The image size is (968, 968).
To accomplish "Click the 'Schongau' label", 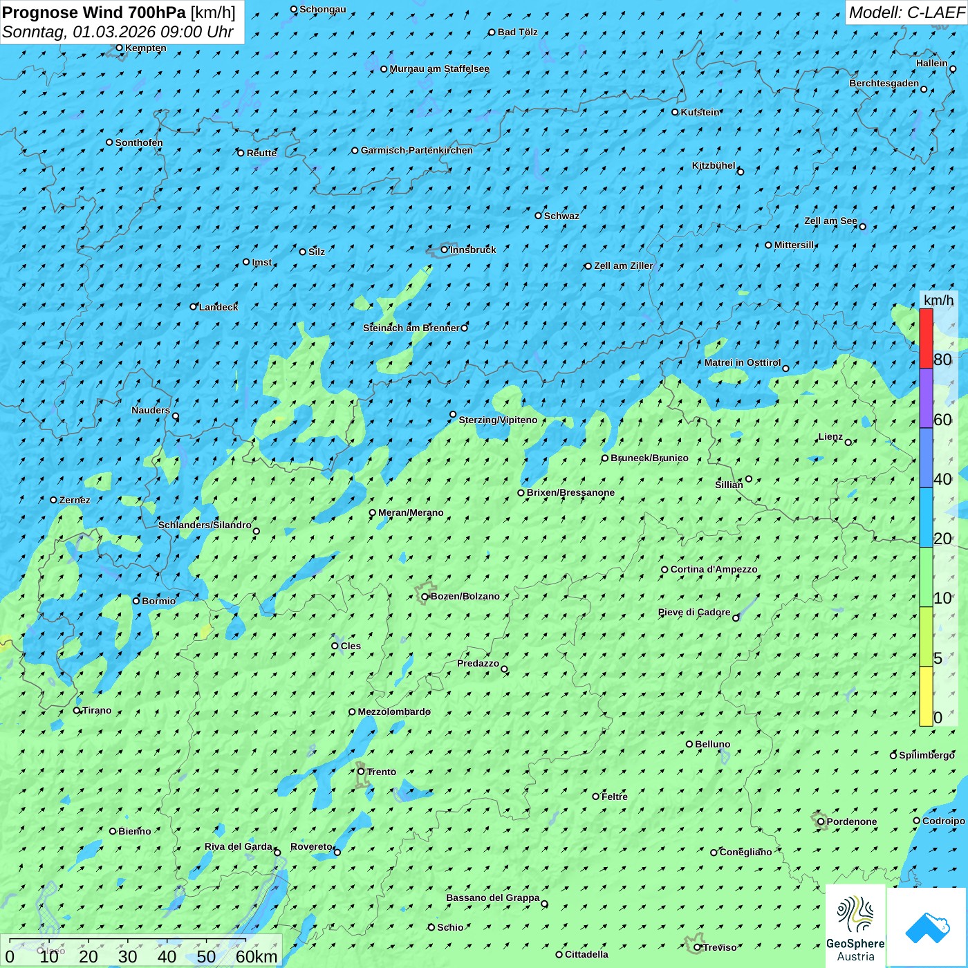I will [323, 9].
